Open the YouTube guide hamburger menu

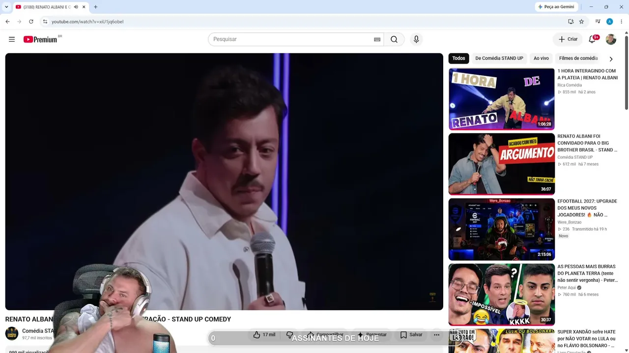pos(12,39)
